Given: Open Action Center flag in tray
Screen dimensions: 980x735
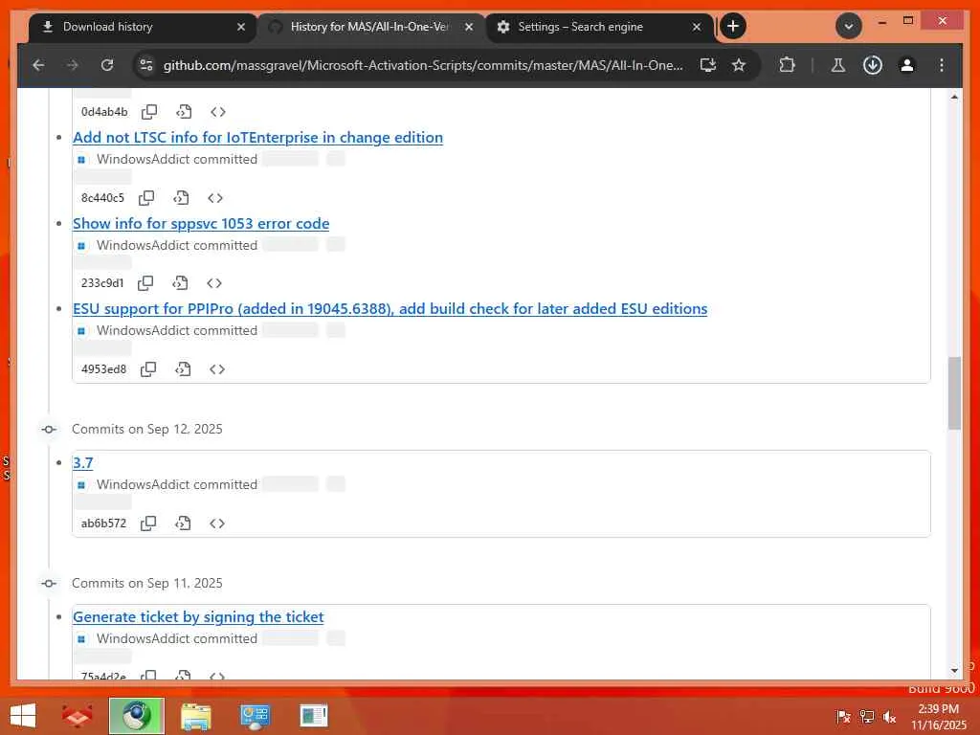Looking at the screenshot, I should click(843, 717).
